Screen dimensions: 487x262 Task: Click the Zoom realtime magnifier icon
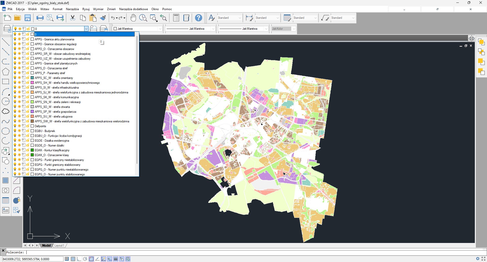click(x=143, y=18)
